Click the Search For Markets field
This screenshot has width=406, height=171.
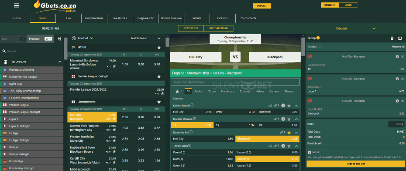235,82
